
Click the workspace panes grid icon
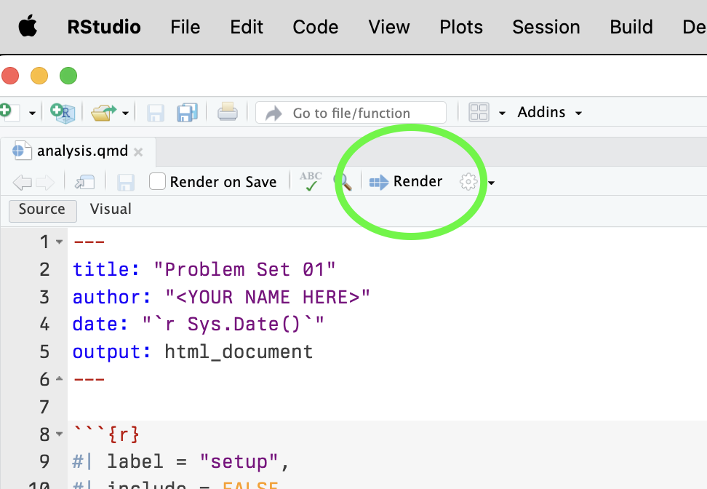(479, 112)
